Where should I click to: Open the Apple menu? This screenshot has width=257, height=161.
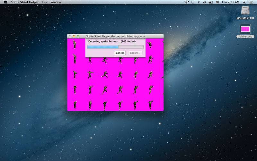(x=5, y=2)
